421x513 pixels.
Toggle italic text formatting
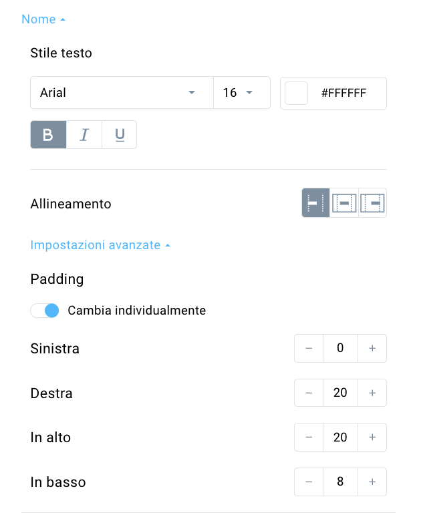pyautogui.click(x=84, y=134)
